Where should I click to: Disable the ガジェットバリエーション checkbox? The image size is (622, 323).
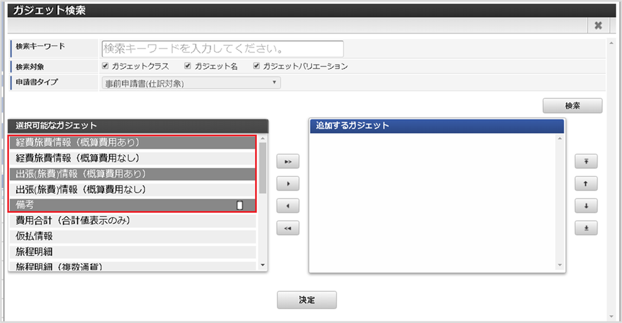pos(254,66)
